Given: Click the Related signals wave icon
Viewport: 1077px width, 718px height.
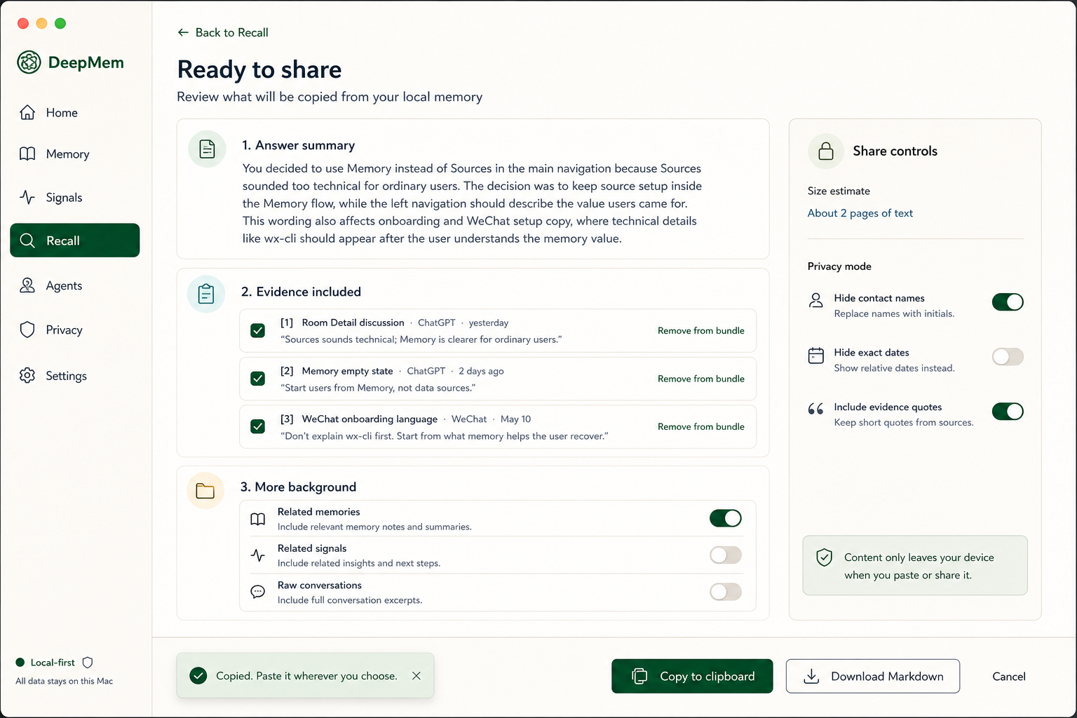Looking at the screenshot, I should (258, 555).
